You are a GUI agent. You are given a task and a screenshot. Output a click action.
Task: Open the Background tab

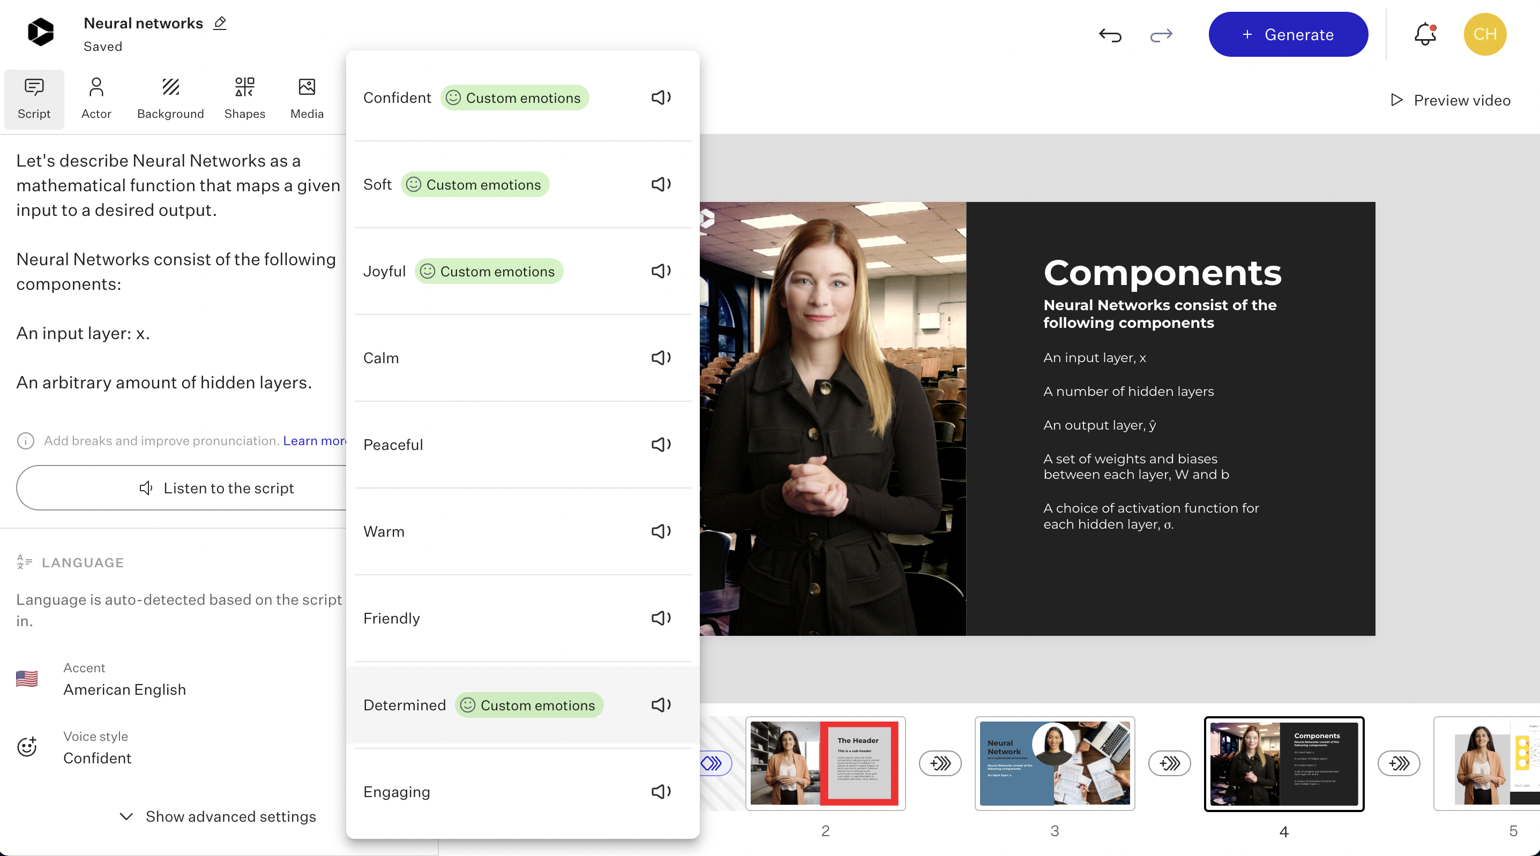point(170,99)
